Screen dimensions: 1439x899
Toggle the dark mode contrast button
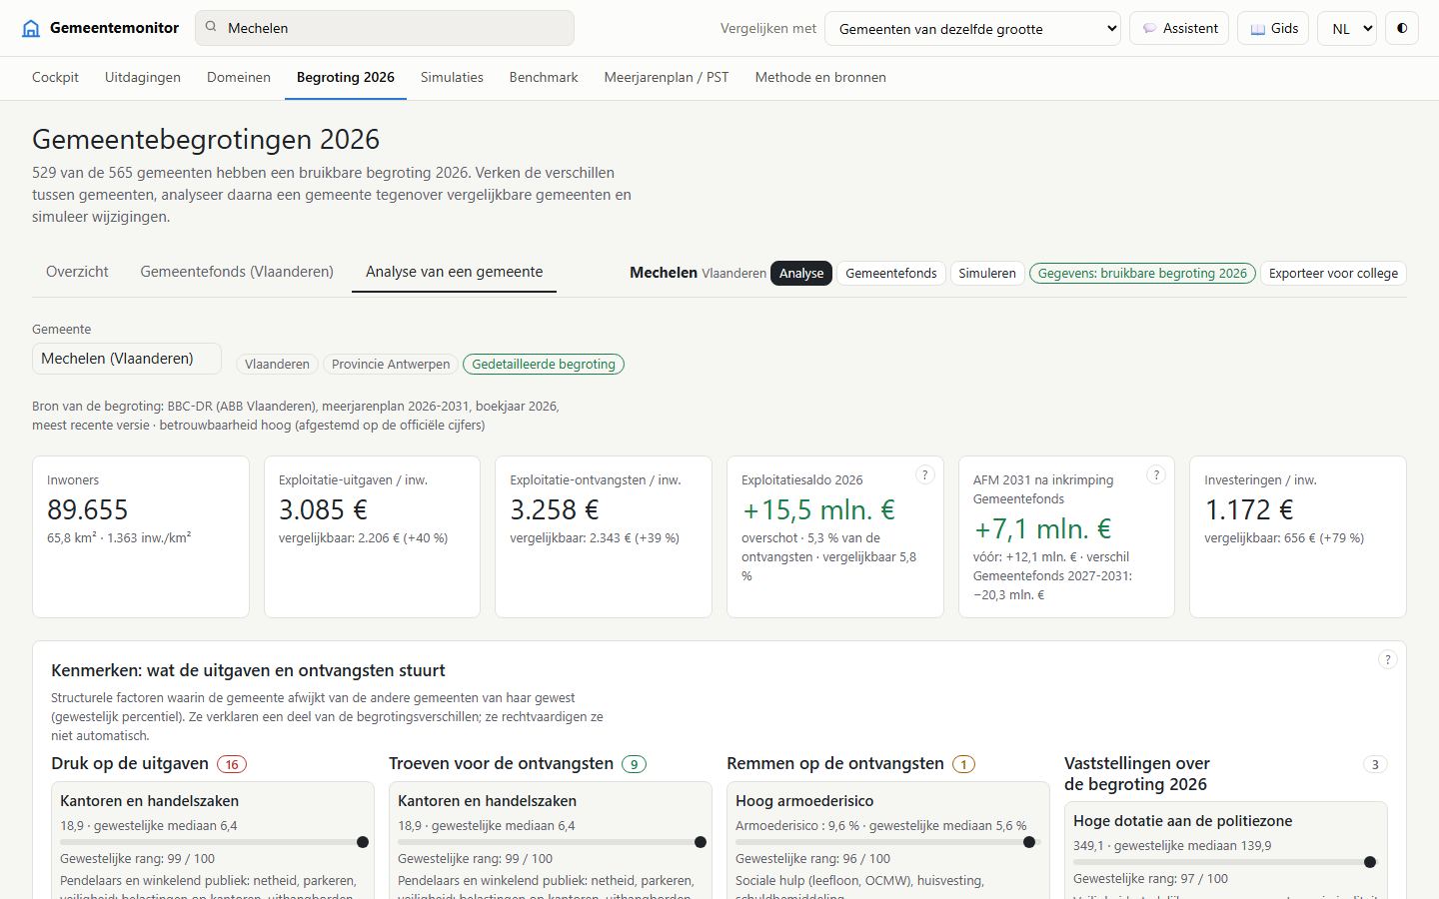point(1402,28)
